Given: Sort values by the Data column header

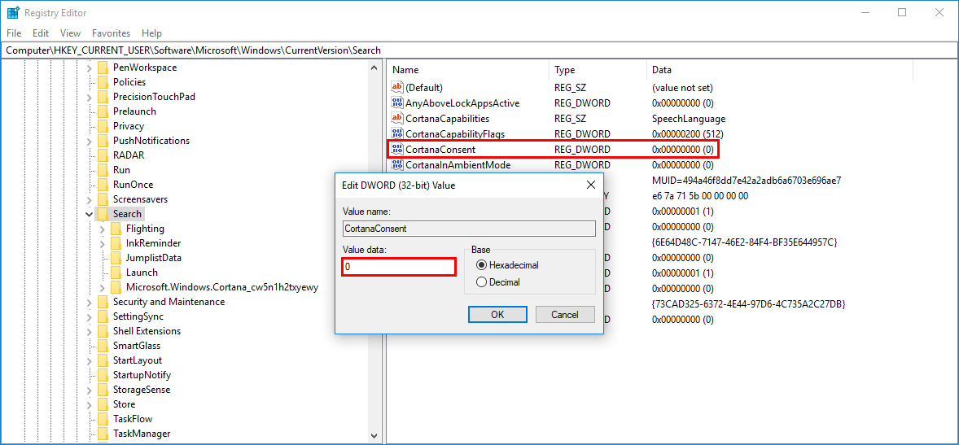Looking at the screenshot, I should [x=780, y=70].
